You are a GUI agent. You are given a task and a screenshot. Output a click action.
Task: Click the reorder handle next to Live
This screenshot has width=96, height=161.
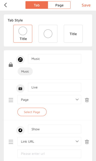coord(11,100)
